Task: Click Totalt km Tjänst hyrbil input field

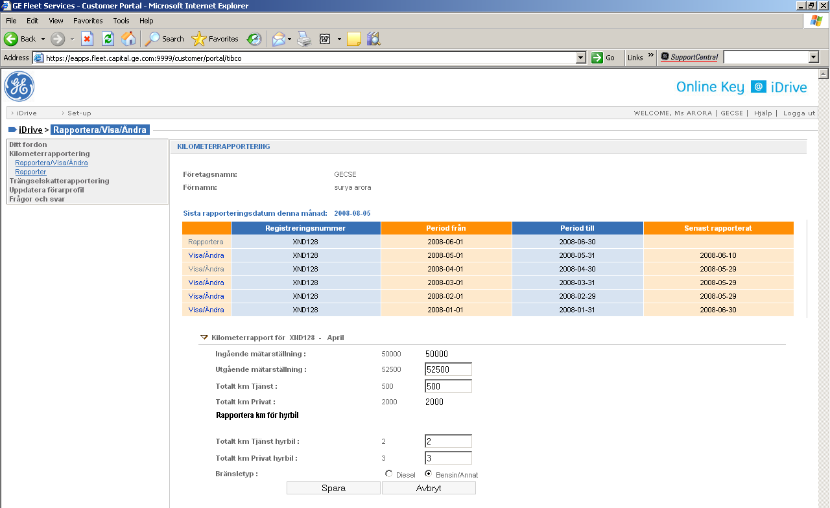Action: pyautogui.click(x=448, y=441)
